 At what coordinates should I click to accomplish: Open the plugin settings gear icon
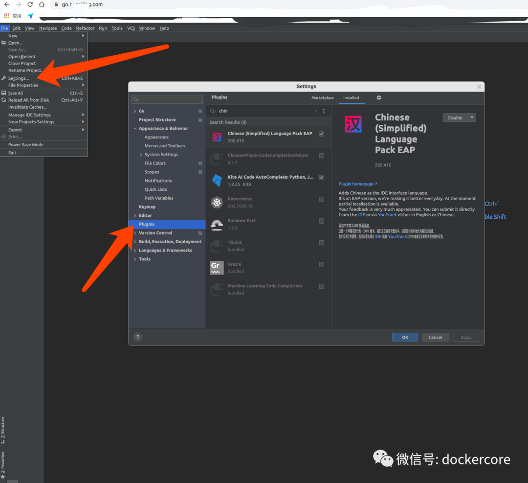coord(379,97)
